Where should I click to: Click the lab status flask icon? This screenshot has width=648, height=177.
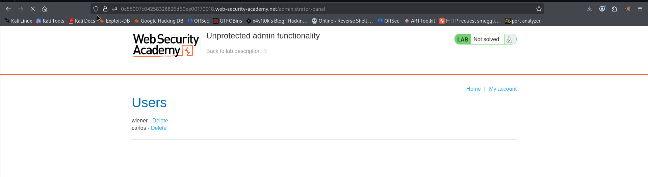coord(509,39)
